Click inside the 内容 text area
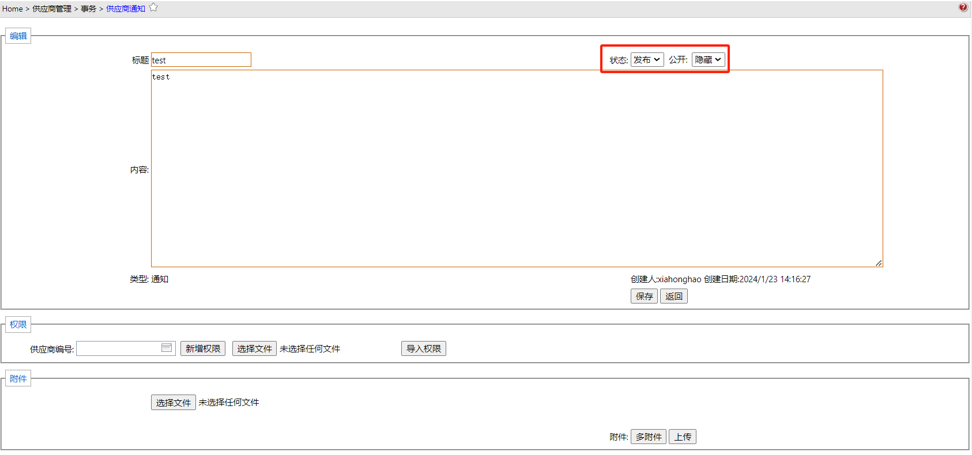The height and width of the screenshot is (455, 972). [x=517, y=168]
